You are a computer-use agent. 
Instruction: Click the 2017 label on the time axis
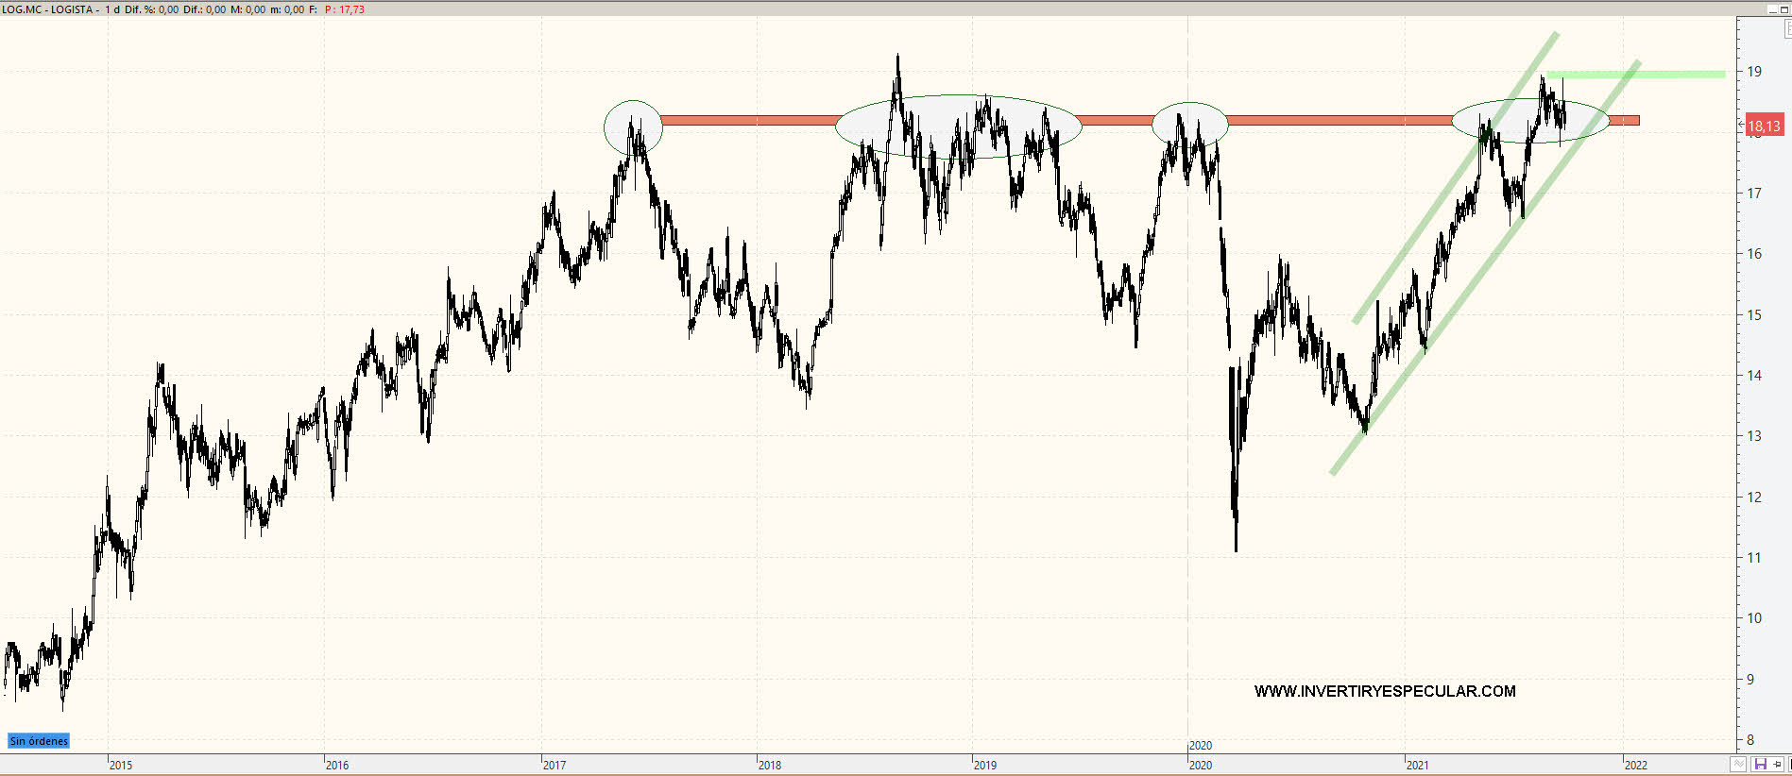555,765
